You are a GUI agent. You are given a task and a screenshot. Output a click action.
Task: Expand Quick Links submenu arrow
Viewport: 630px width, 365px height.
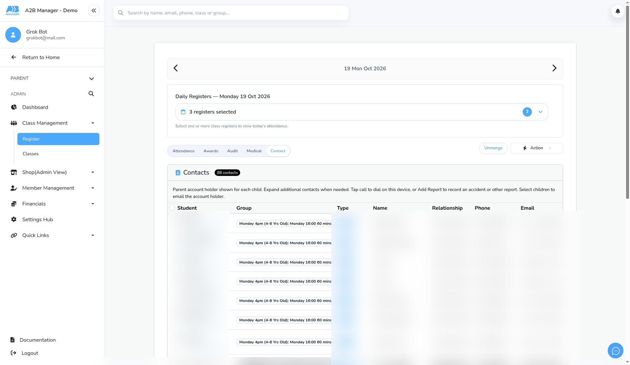(93, 235)
